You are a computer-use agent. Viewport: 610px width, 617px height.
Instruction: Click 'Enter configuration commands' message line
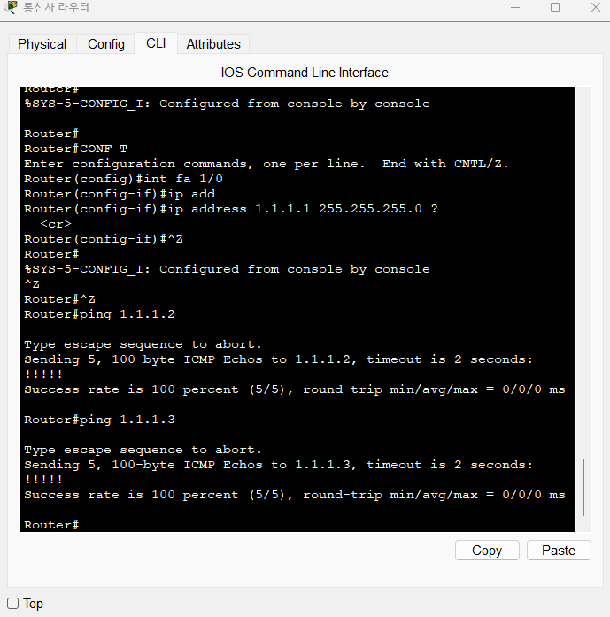point(266,164)
